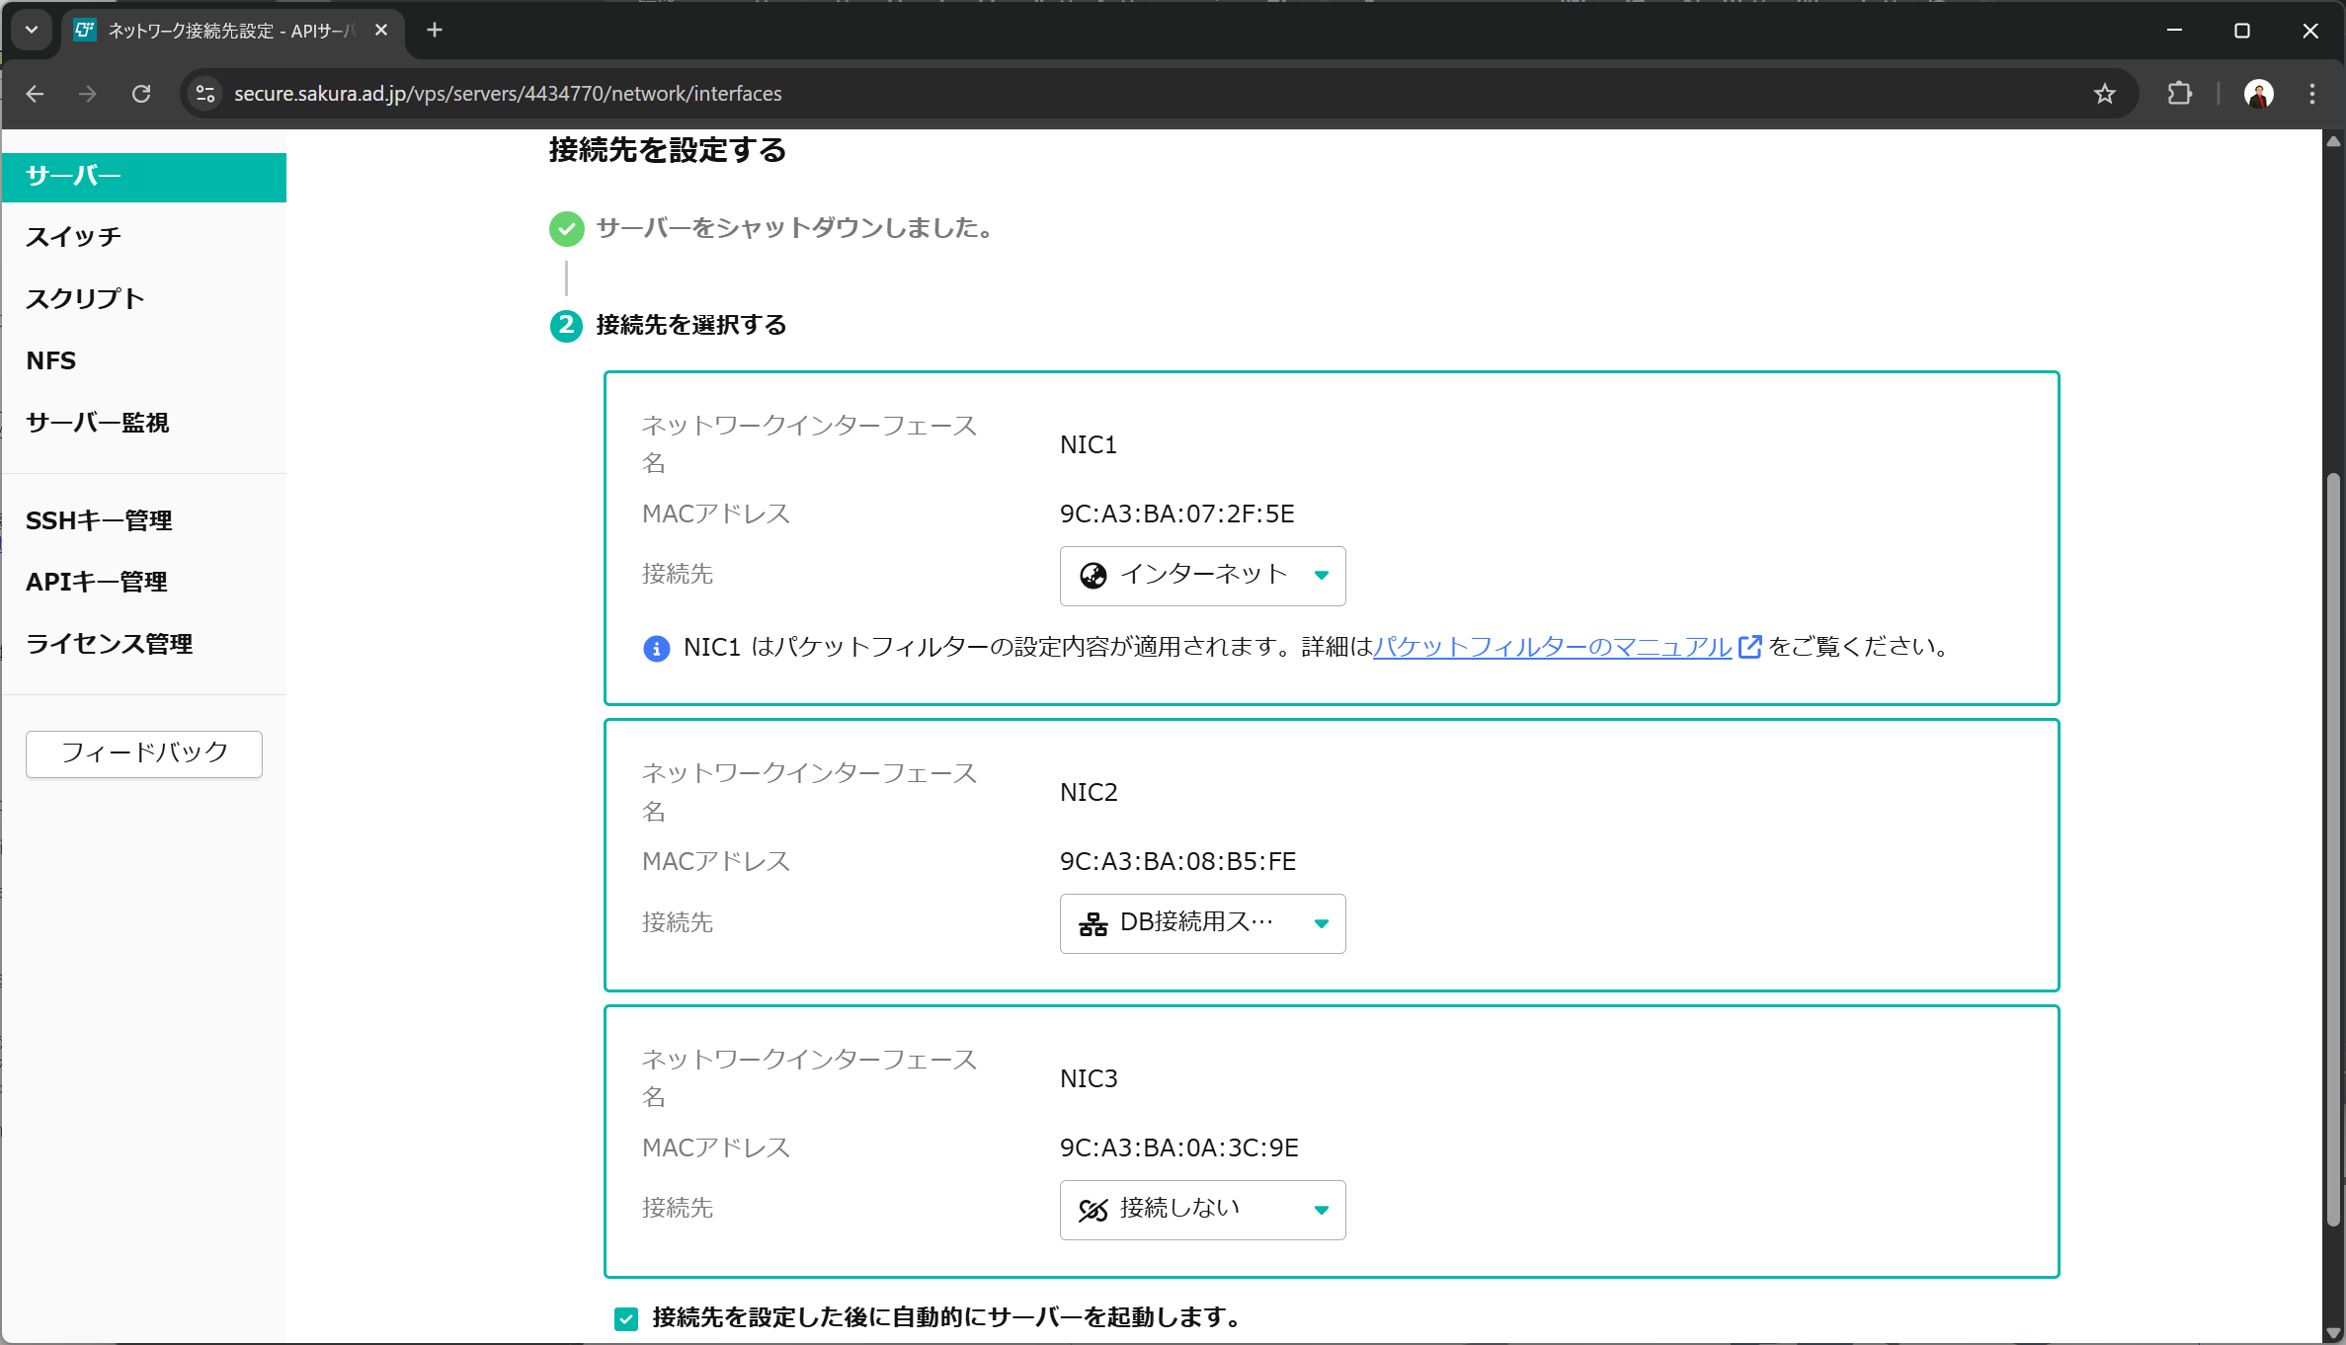Go to APIキー管理 in the sidebar
The width and height of the screenshot is (2346, 1345).
coord(97,582)
